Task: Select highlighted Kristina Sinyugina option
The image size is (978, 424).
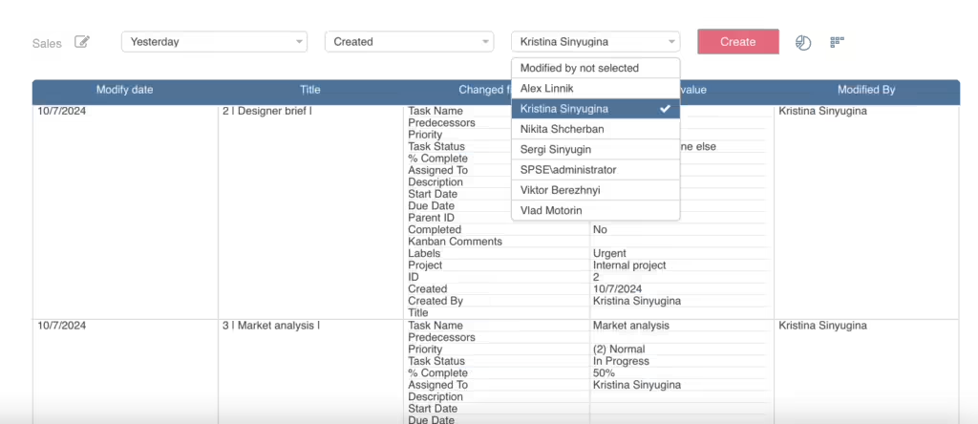Action: coord(596,109)
